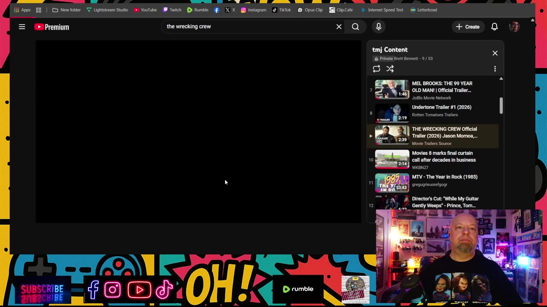547x307 pixels.
Task: Open the Opus Clip bookmark
Action: [x=310, y=10]
